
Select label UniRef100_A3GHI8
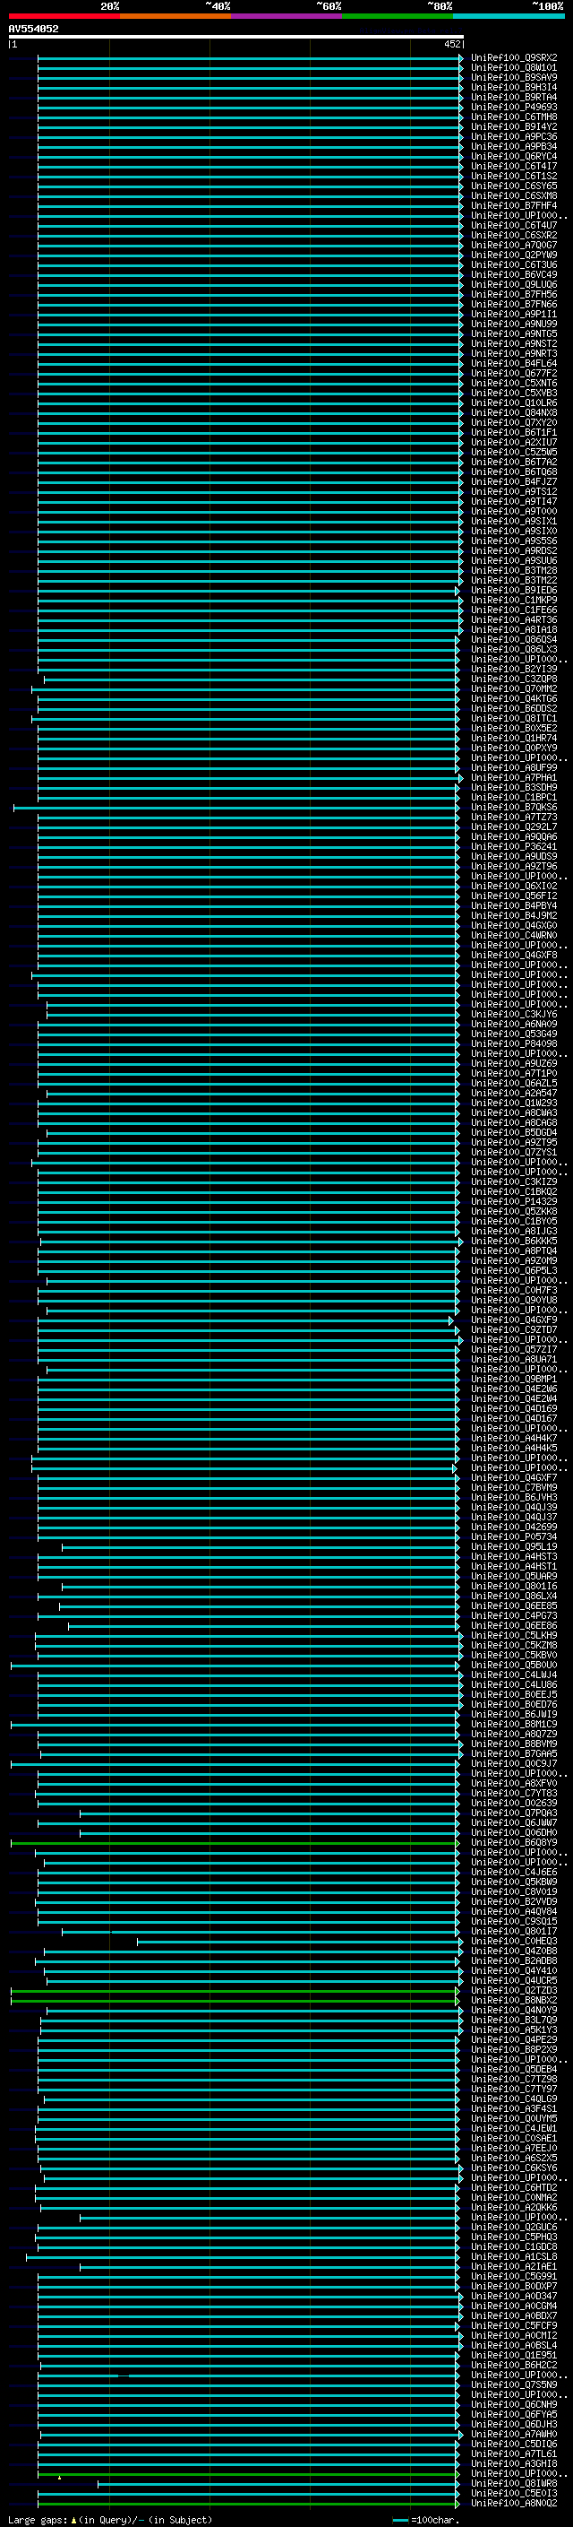tap(514, 2463)
